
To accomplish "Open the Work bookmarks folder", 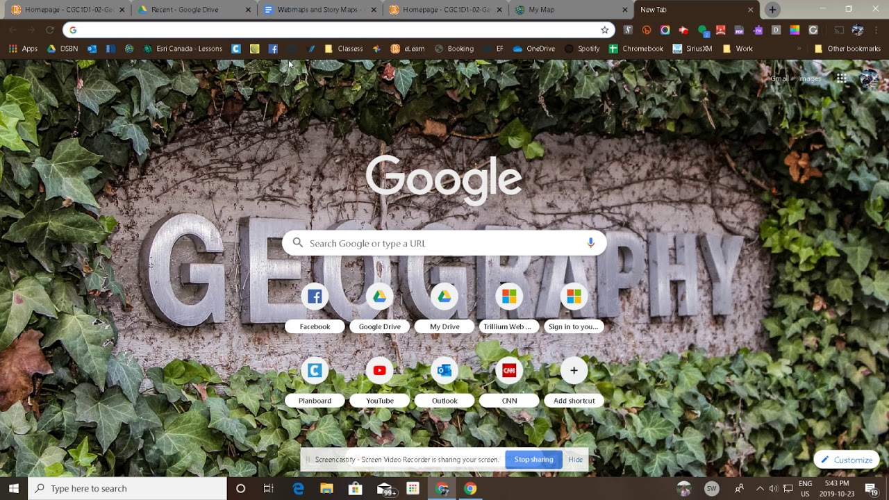I will [x=738, y=49].
